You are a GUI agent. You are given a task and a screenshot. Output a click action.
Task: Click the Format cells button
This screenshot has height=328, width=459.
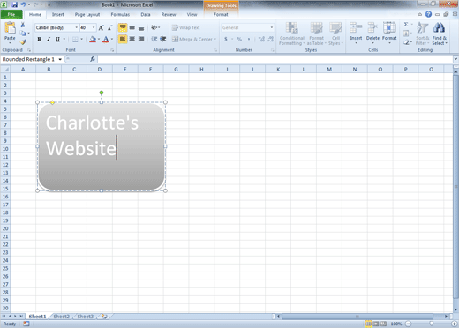coord(389,33)
